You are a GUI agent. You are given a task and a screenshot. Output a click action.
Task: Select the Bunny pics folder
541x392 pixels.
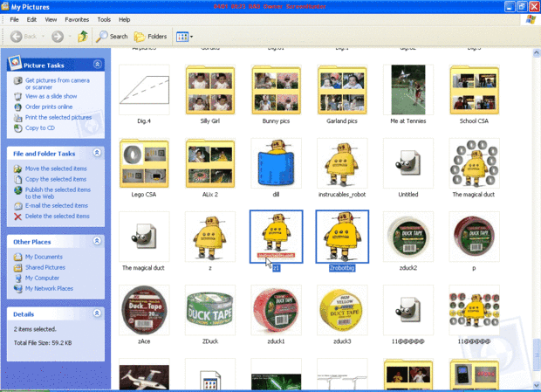[276, 90]
